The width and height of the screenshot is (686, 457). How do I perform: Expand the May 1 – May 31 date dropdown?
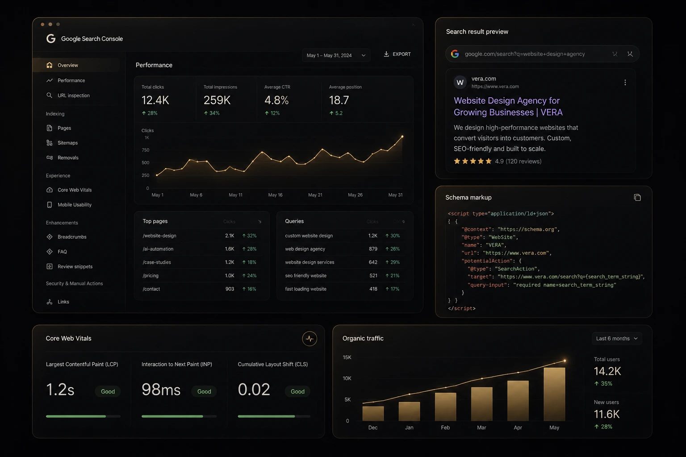(x=336, y=55)
